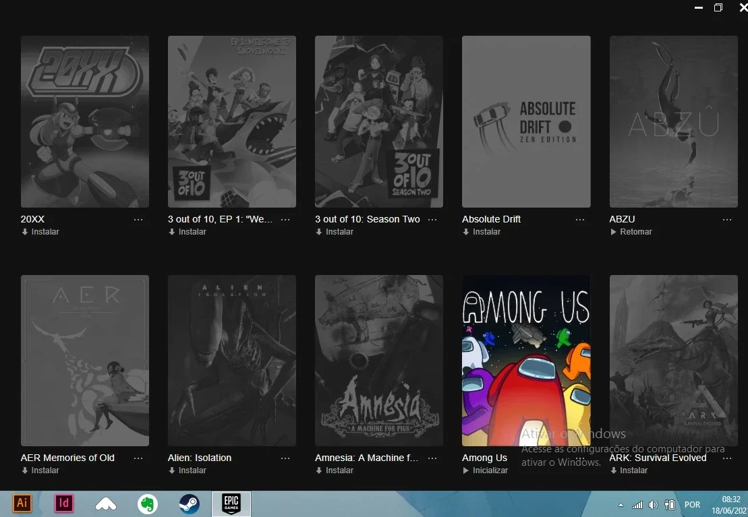Restore down the Epic Games Launcher window

click(718, 7)
